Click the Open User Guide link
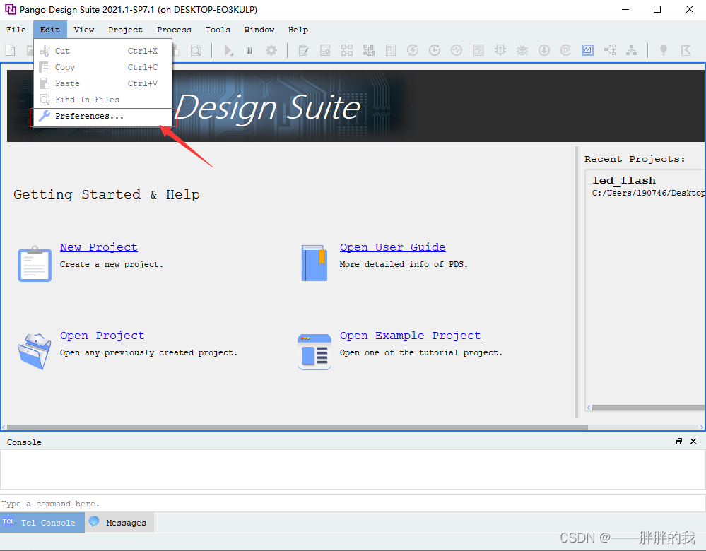The height and width of the screenshot is (551, 706). pos(393,247)
